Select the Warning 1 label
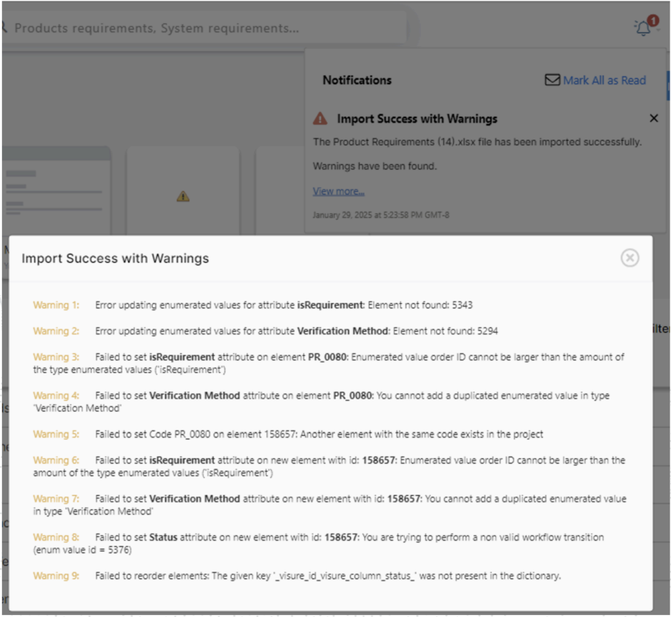The width and height of the screenshot is (671, 617). (x=56, y=305)
